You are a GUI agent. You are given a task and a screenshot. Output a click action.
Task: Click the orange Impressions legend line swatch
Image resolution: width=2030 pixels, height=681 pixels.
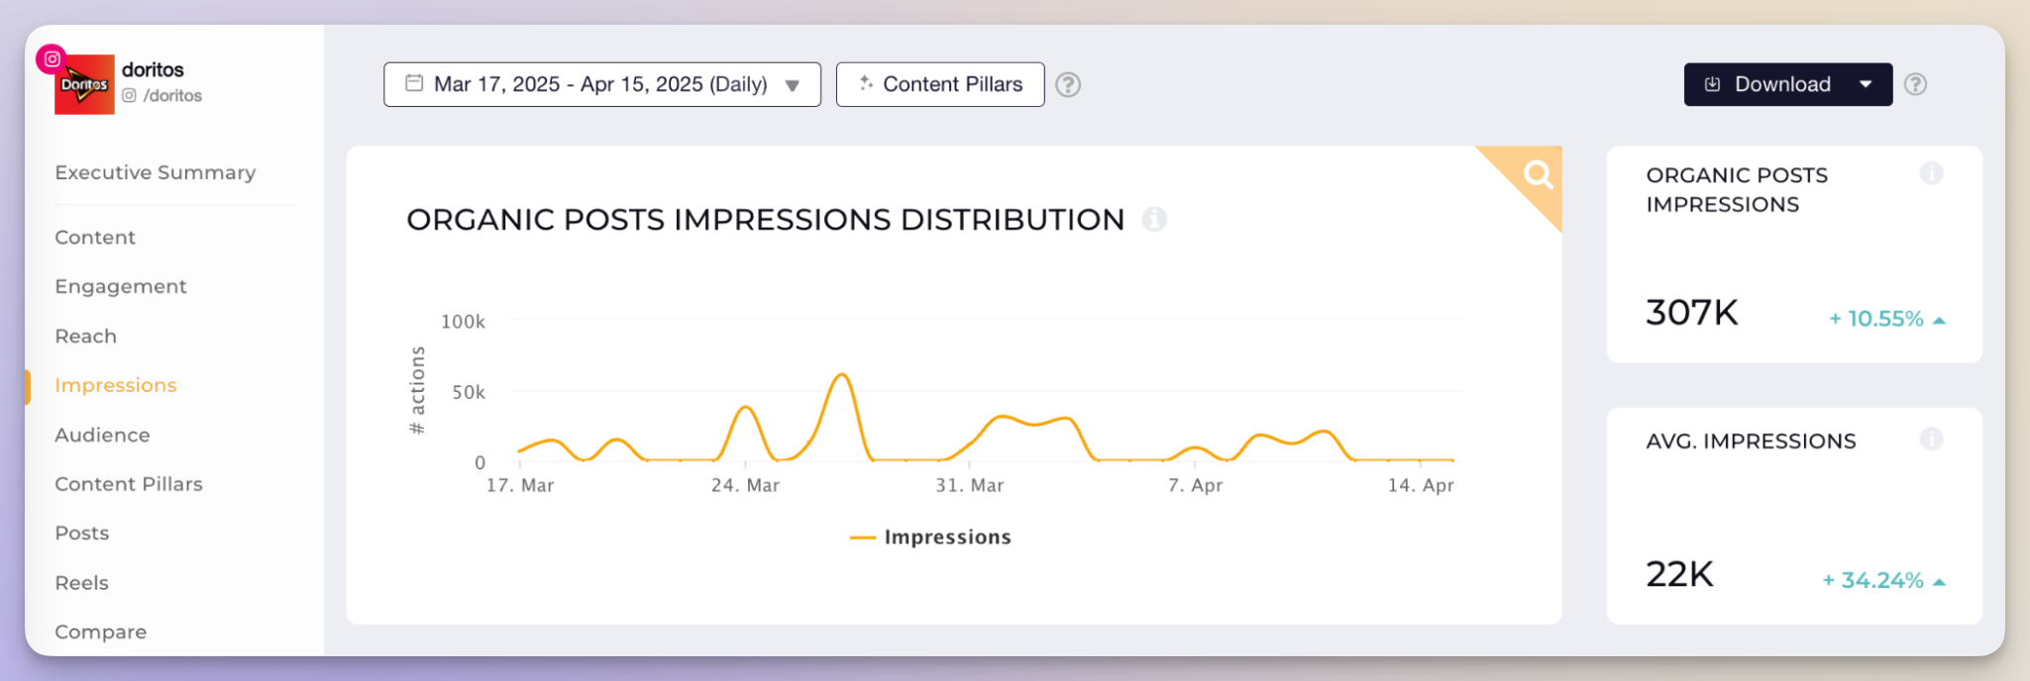[x=863, y=538]
